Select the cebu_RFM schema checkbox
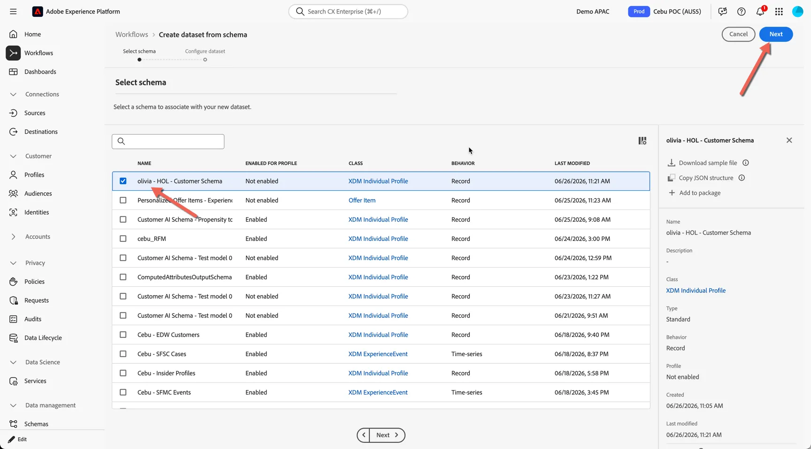Screen dimensions: 811x449 click(x=123, y=239)
